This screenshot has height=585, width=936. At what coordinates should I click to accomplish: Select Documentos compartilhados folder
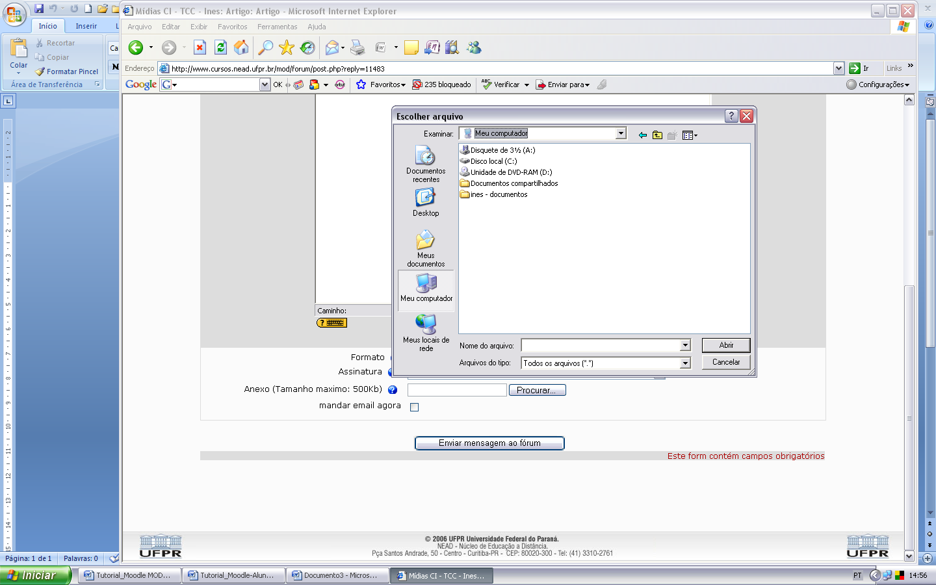[x=509, y=183]
